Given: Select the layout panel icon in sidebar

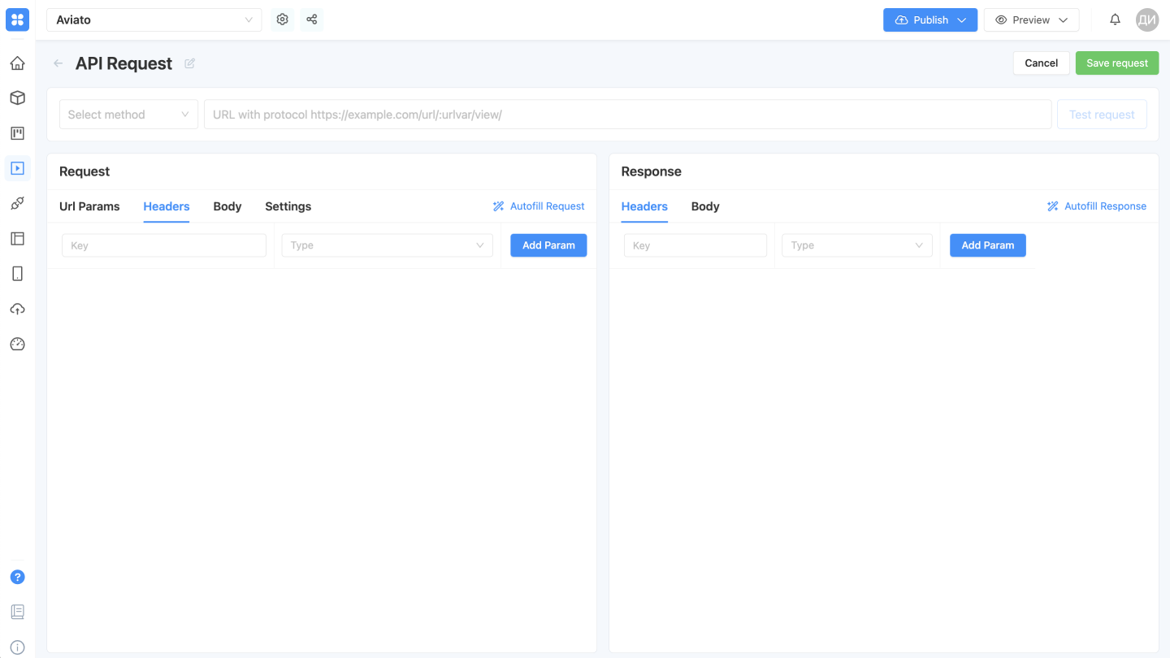Looking at the screenshot, I should pyautogui.click(x=17, y=238).
